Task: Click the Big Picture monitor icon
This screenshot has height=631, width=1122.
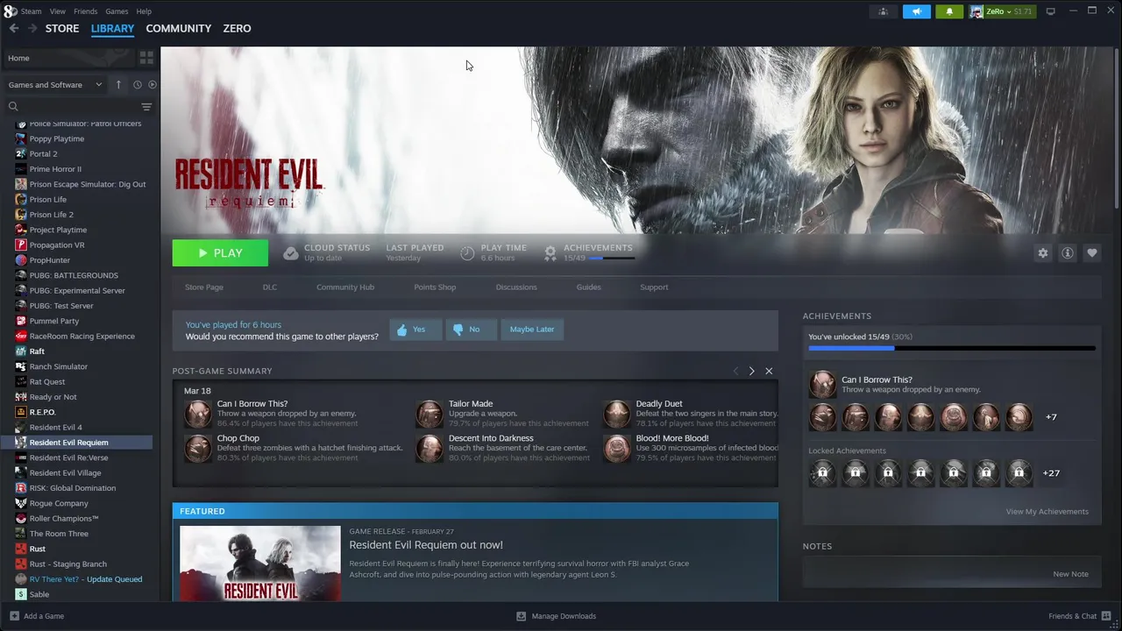Action: point(1050,11)
